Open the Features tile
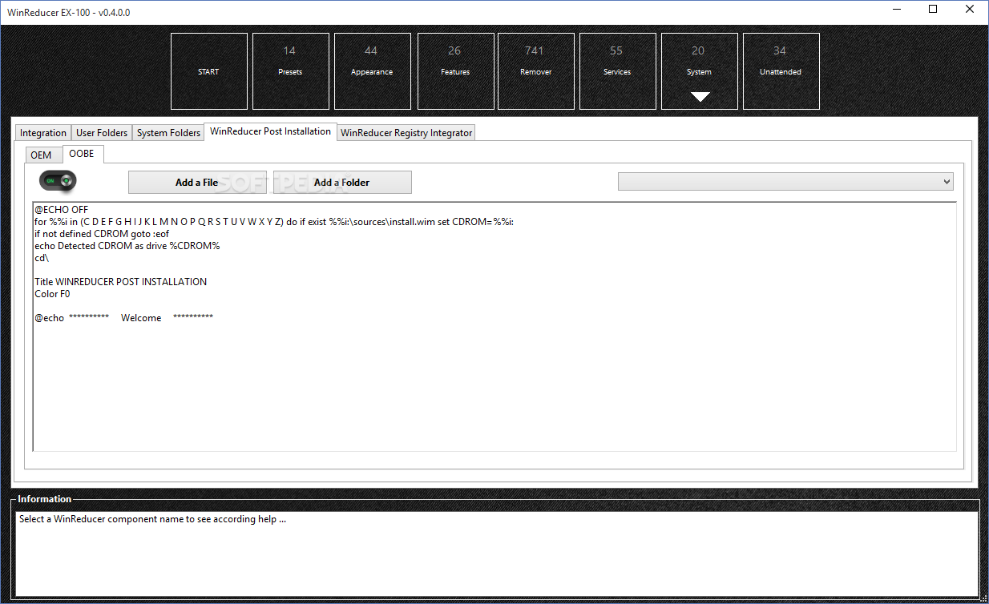 (x=455, y=71)
